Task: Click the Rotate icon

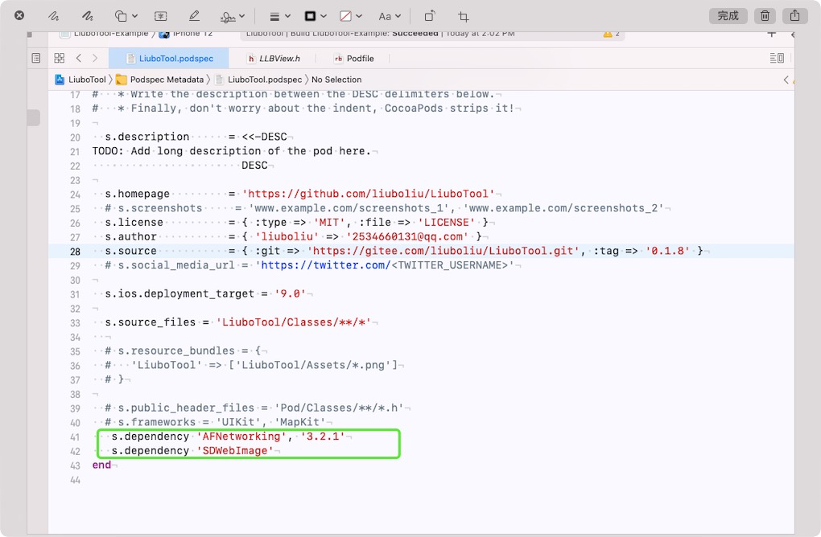Action: tap(429, 16)
